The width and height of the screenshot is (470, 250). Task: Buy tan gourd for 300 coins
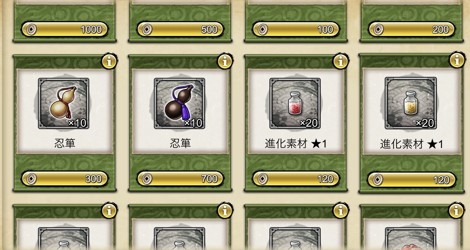tap(65, 179)
